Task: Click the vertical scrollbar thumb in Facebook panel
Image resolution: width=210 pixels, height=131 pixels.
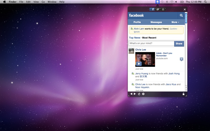Action: point(186,18)
